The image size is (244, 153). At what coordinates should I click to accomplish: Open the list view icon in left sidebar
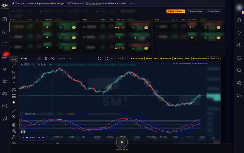pyautogui.click(x=5, y=44)
